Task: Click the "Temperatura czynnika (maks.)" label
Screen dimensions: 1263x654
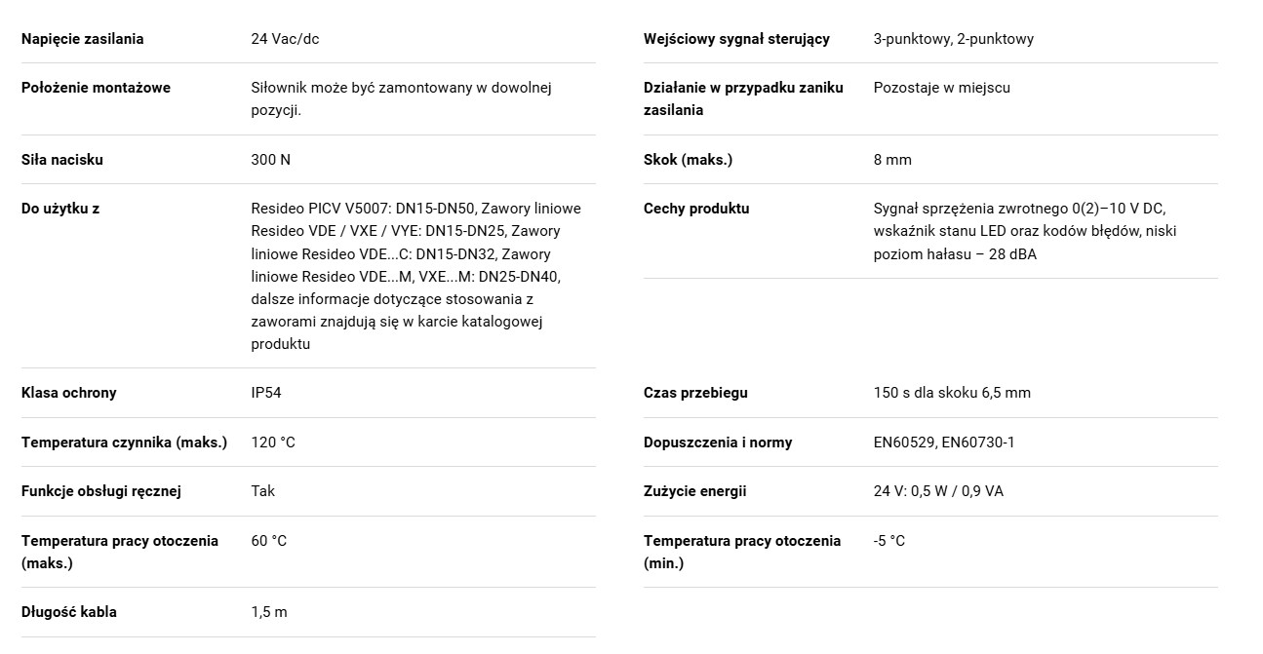Action: (x=124, y=442)
